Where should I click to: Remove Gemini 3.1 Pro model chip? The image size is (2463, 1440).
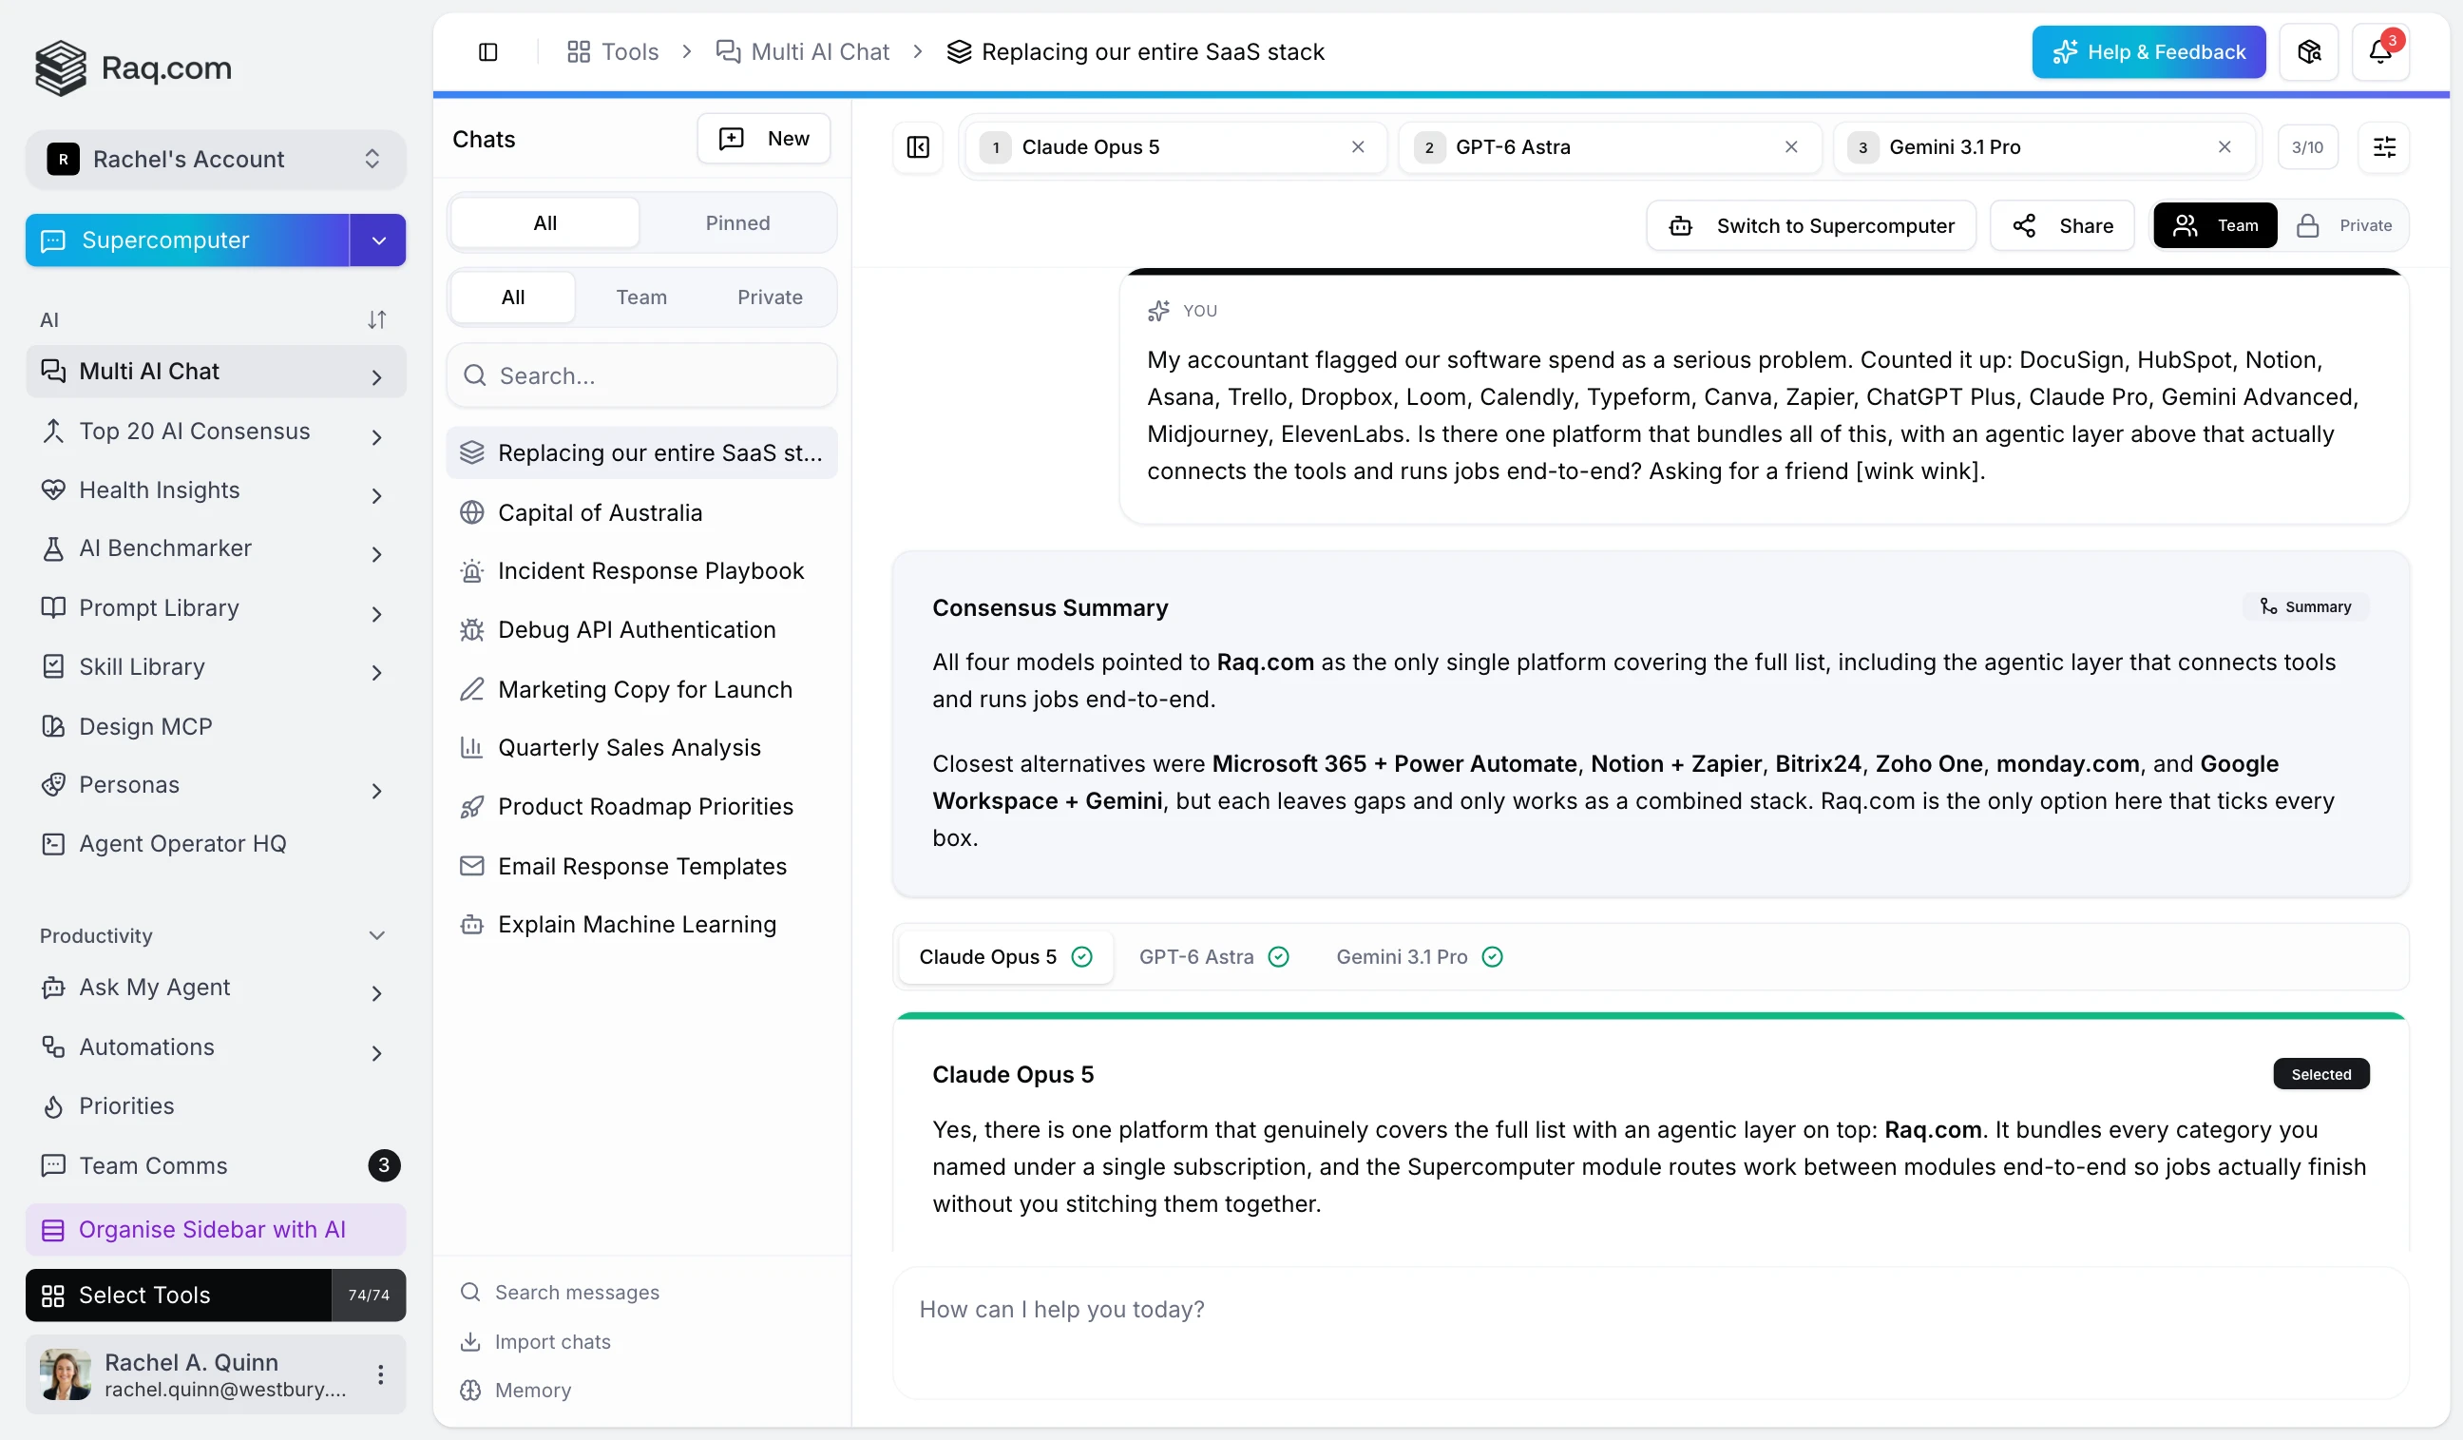click(x=2224, y=146)
